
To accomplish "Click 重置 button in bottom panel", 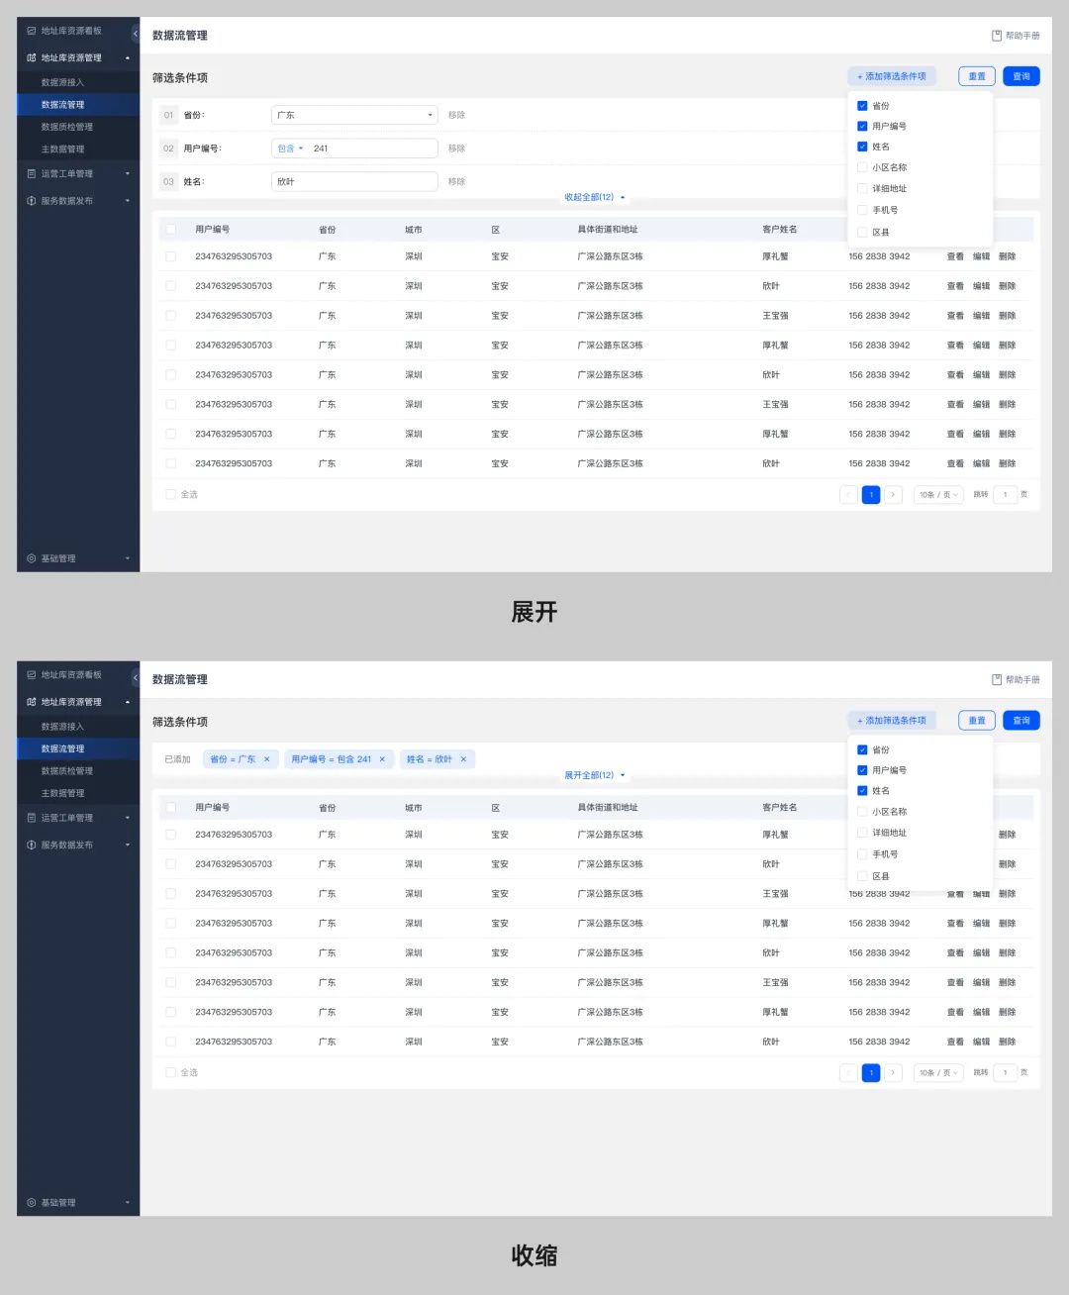I will [x=977, y=720].
